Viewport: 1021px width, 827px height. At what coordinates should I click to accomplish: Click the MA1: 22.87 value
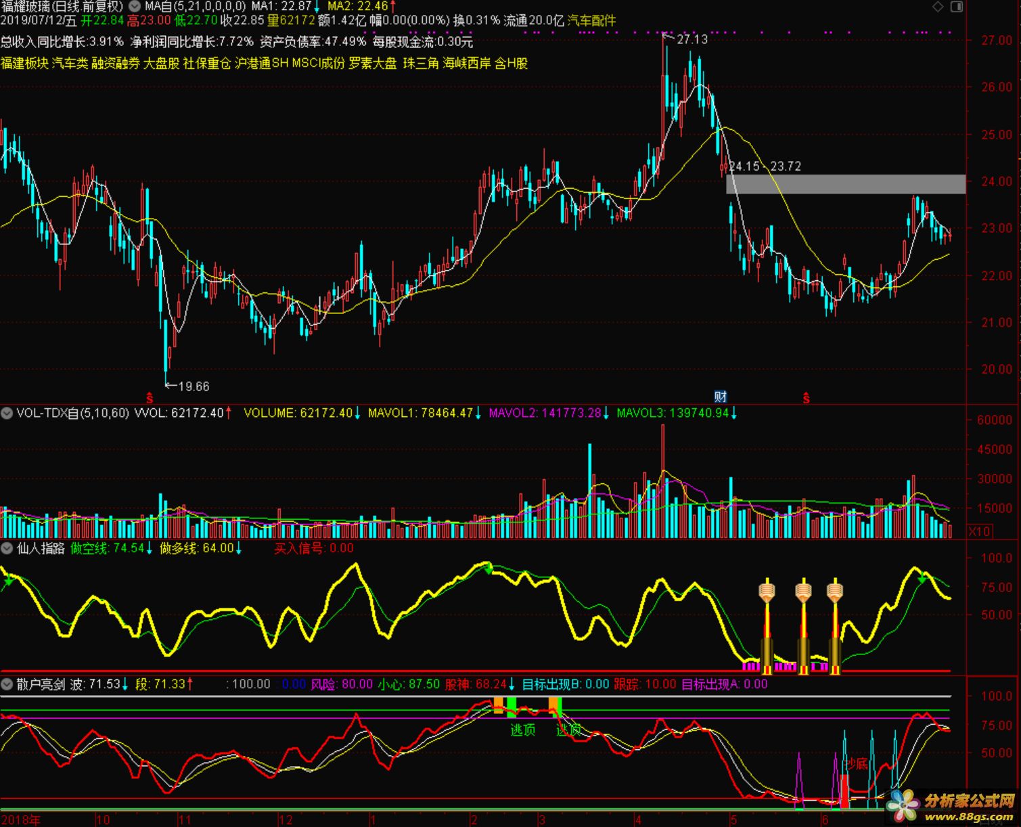pyautogui.click(x=282, y=7)
